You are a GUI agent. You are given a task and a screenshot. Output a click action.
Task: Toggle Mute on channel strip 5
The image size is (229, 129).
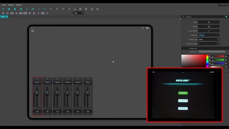pos(78,82)
